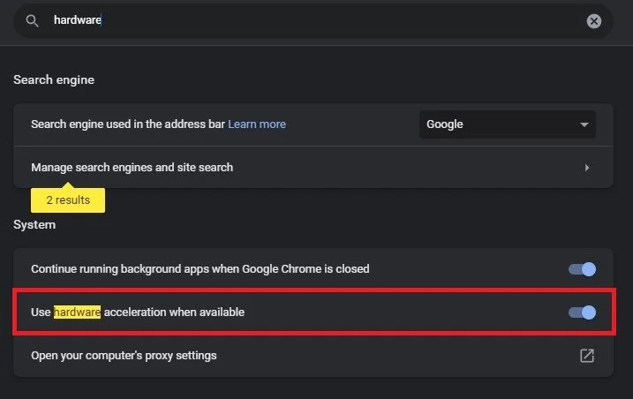Screen dimensions: 633x399
Task: Select the "System" section heading
Action: coord(34,224)
